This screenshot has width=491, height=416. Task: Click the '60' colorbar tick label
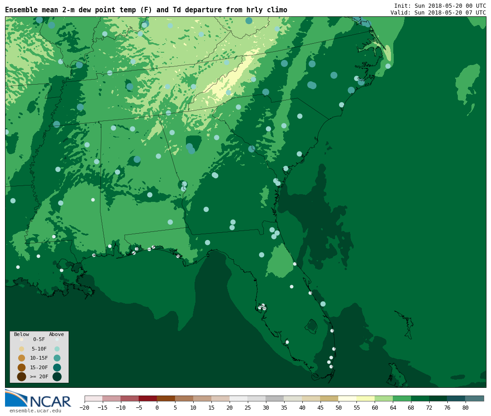coord(375,407)
